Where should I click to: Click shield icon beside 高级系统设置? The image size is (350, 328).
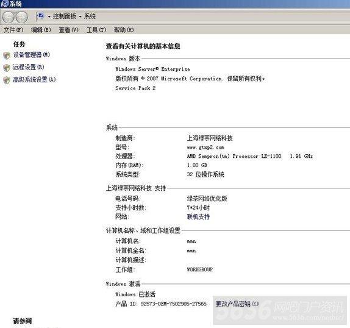click(7, 80)
